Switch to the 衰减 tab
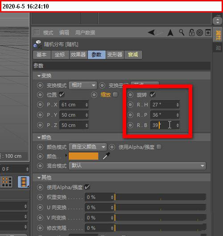 click(x=133, y=55)
